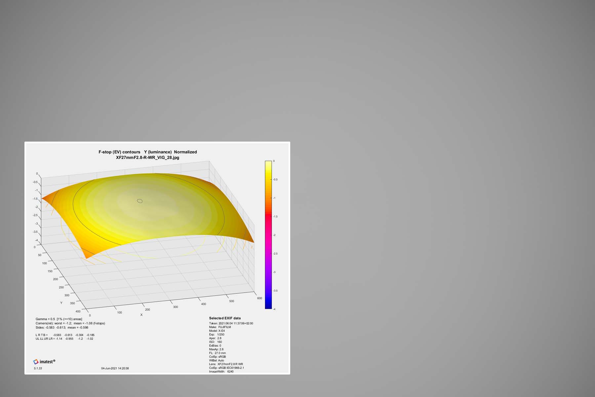Click the F-stop colorbar gradient
This screenshot has height=397, width=595.
[x=268, y=235]
